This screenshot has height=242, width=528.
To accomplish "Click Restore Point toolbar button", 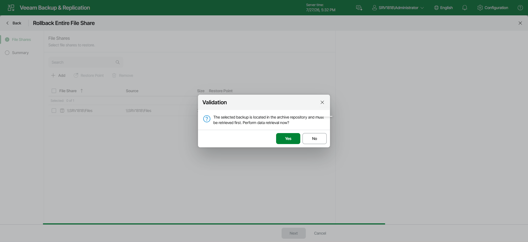I will [x=89, y=75].
